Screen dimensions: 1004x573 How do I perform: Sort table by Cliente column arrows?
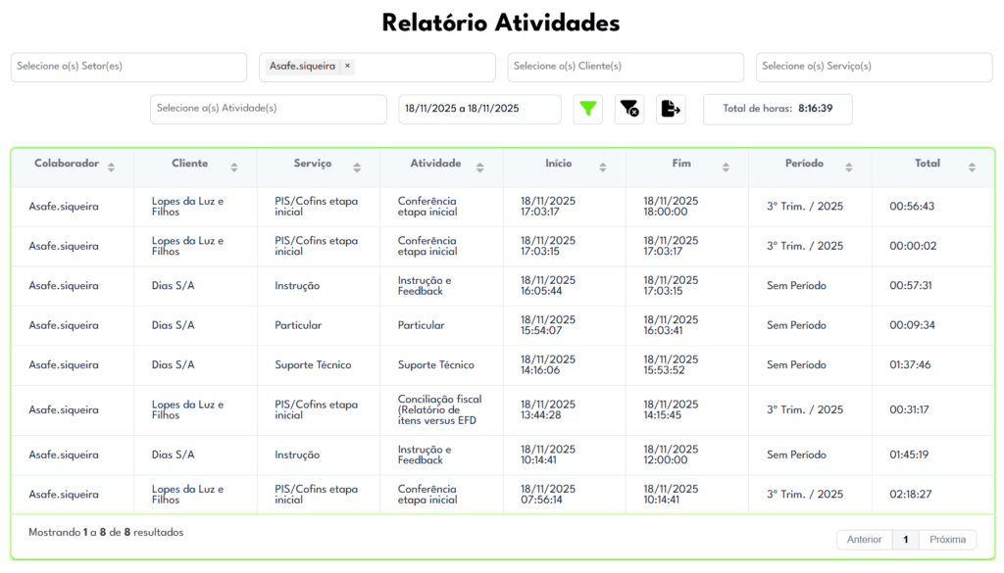click(x=233, y=167)
